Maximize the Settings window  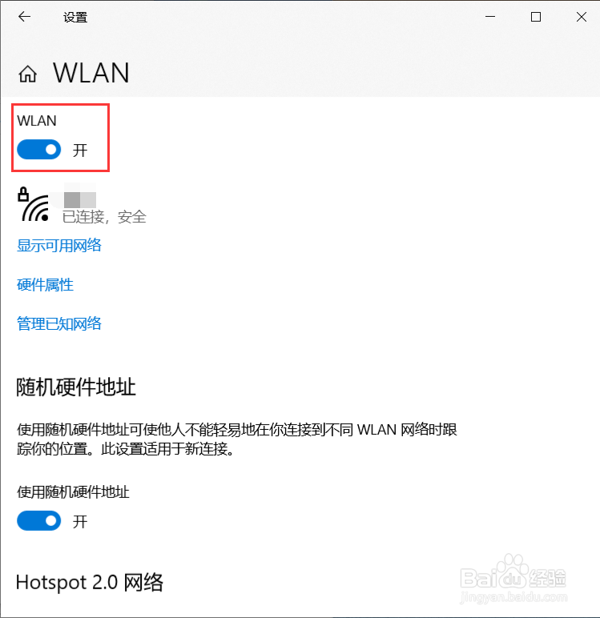coord(536,17)
